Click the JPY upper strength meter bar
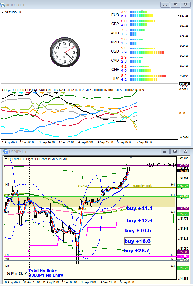 pos(148,76)
